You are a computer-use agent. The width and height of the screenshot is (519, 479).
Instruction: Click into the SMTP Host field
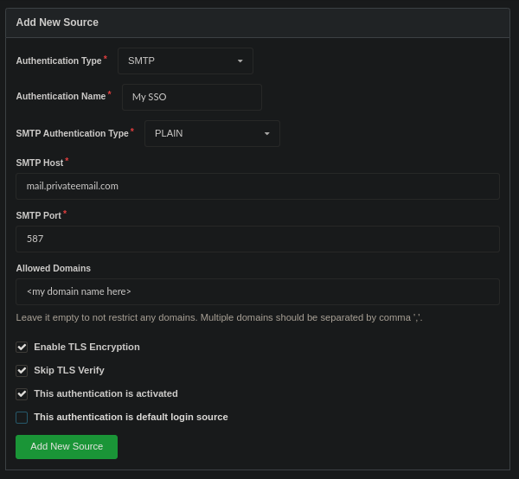tap(258, 186)
